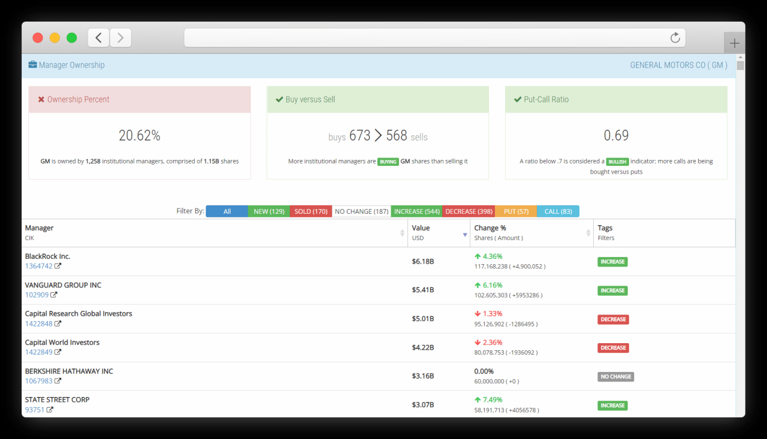Select VANGUARD GROUP INC manager name
This screenshot has height=439, width=767.
pos(63,285)
